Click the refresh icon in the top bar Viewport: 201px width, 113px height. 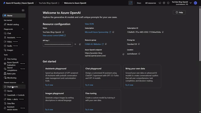(131, 3)
